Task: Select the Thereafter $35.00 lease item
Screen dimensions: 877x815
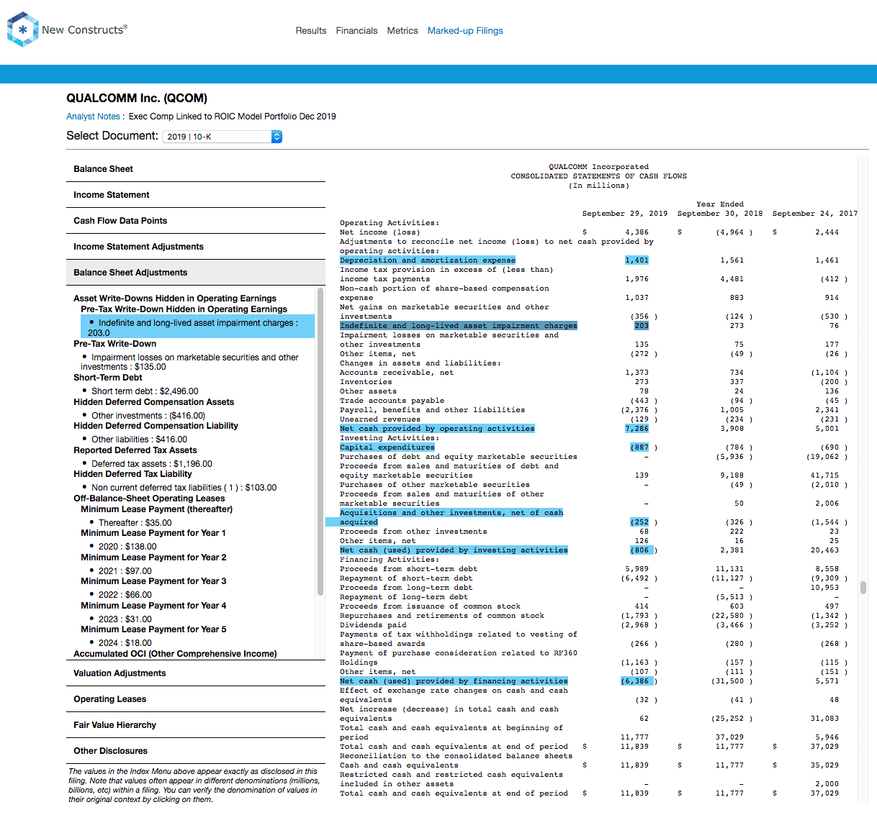Action: 135,523
